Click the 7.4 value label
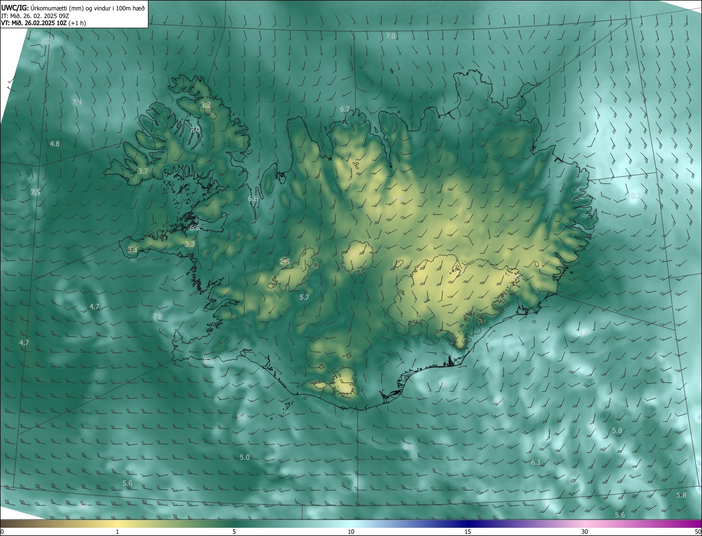The width and height of the screenshot is (702, 536). point(77,102)
